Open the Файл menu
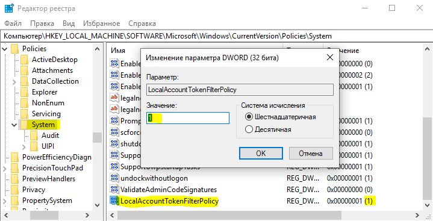This screenshot has width=433, height=221. [x=13, y=23]
